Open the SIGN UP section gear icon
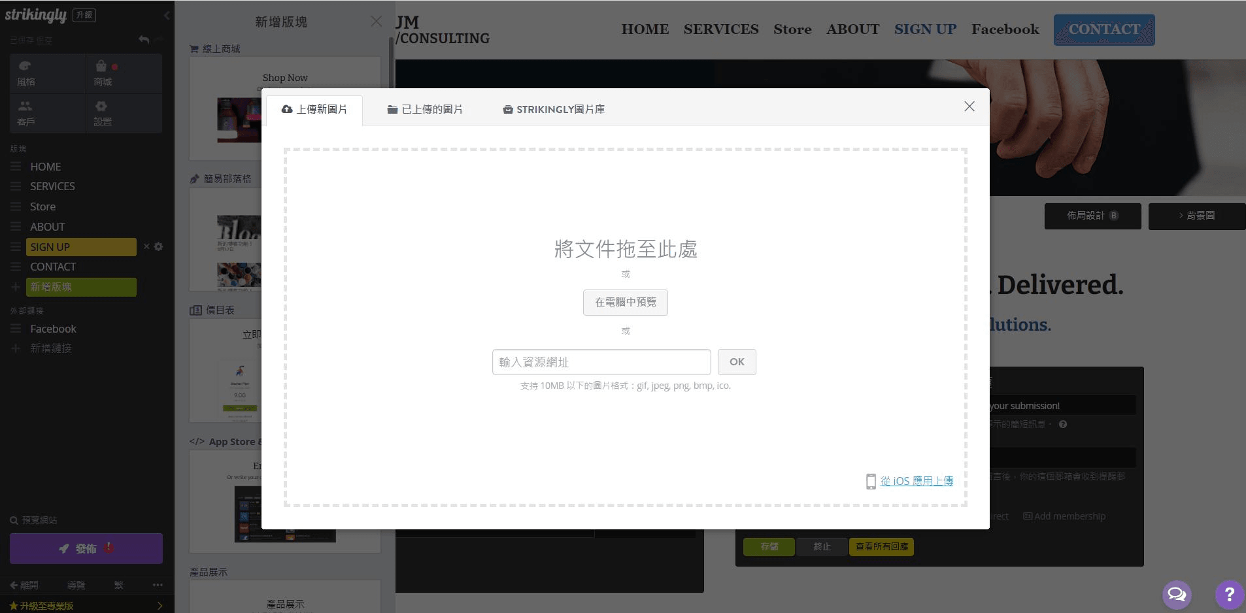The height and width of the screenshot is (613, 1246). click(159, 246)
